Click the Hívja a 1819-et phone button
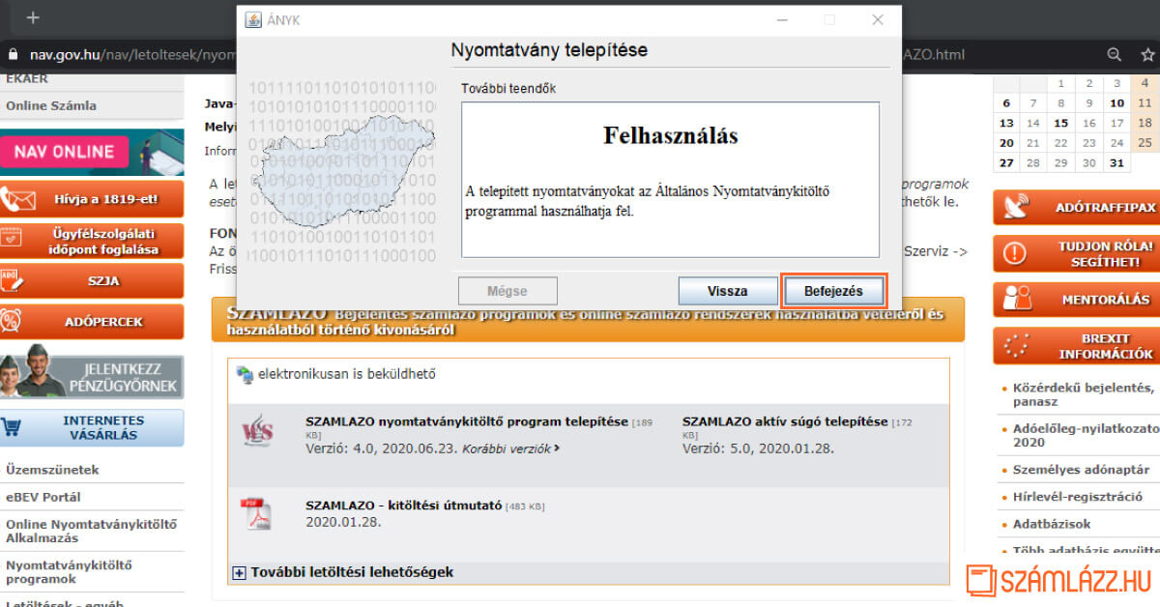This screenshot has width=1160, height=607. [x=92, y=200]
